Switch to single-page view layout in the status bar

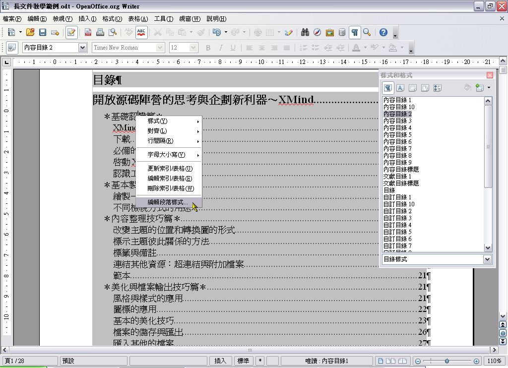coord(381,361)
